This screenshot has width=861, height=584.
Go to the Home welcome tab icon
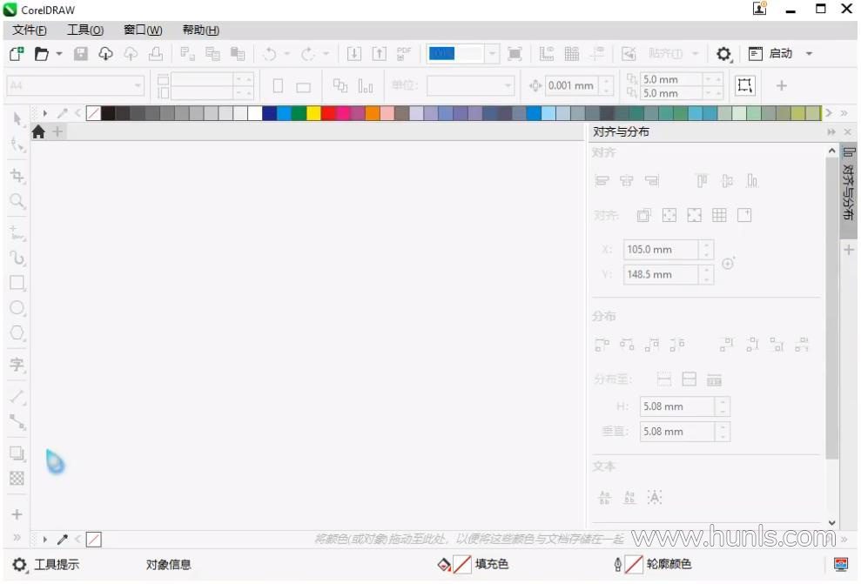(x=38, y=131)
